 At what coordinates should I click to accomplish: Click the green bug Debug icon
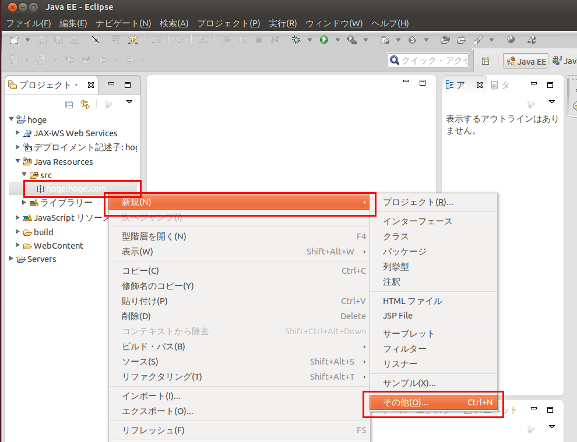click(296, 40)
